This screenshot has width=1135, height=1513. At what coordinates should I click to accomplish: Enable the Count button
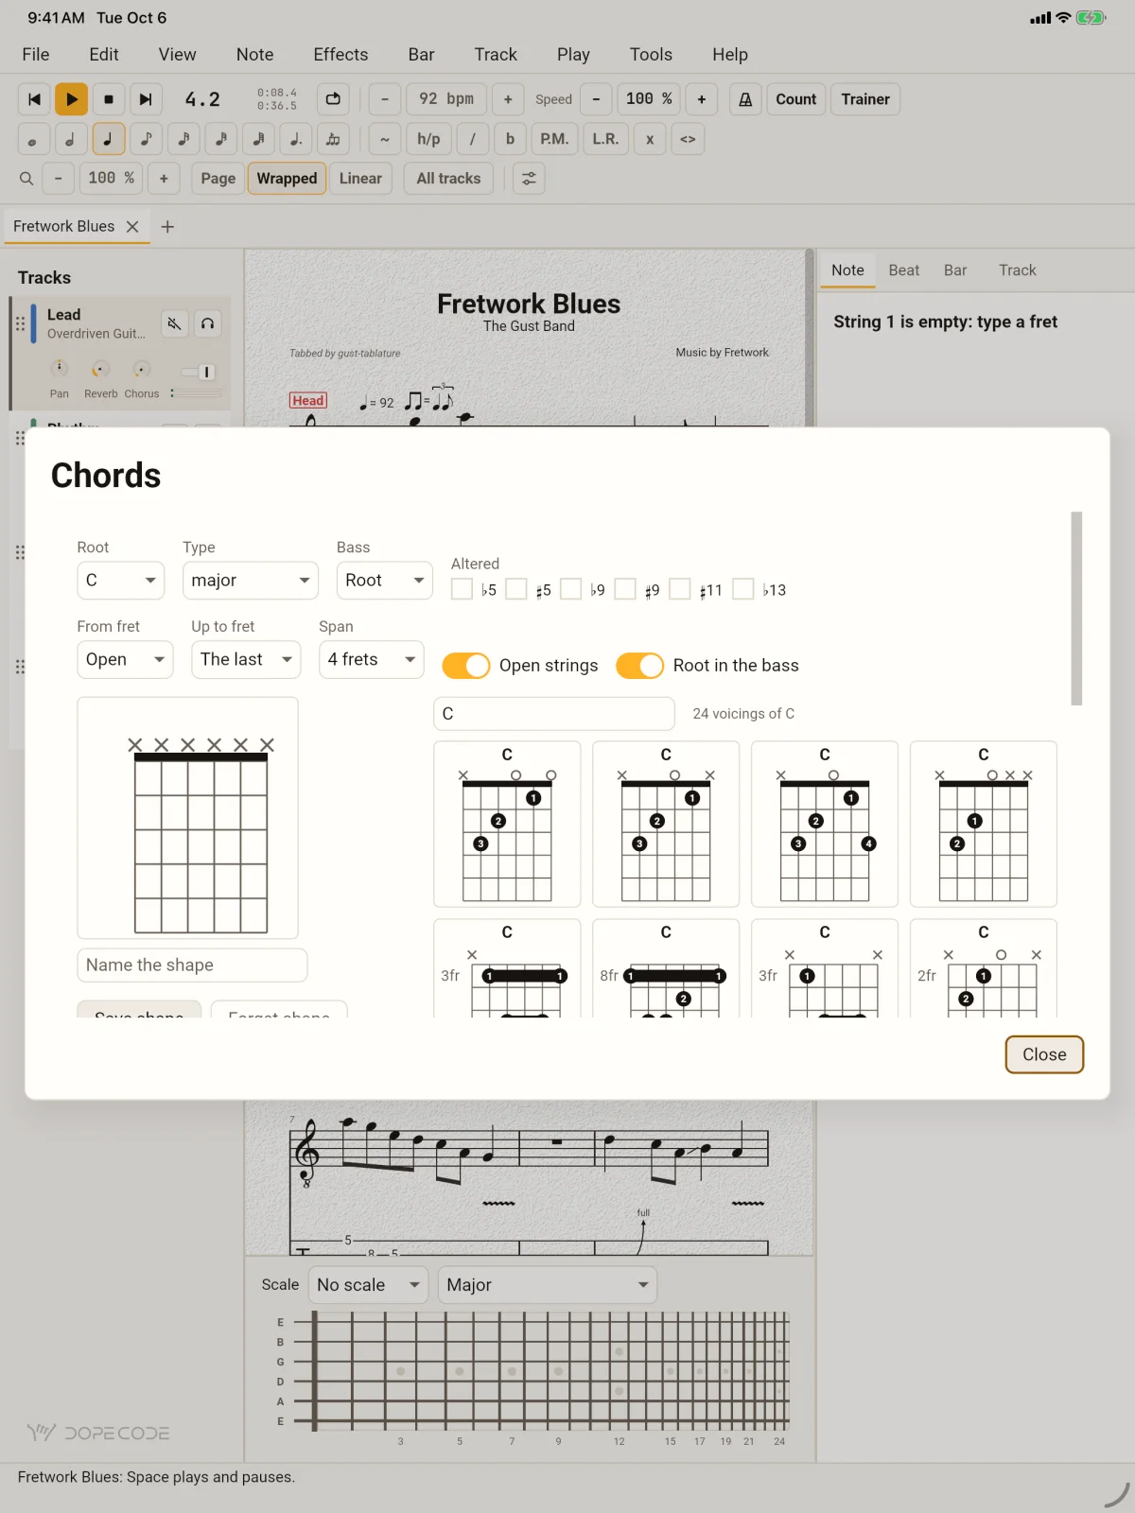[x=796, y=99]
